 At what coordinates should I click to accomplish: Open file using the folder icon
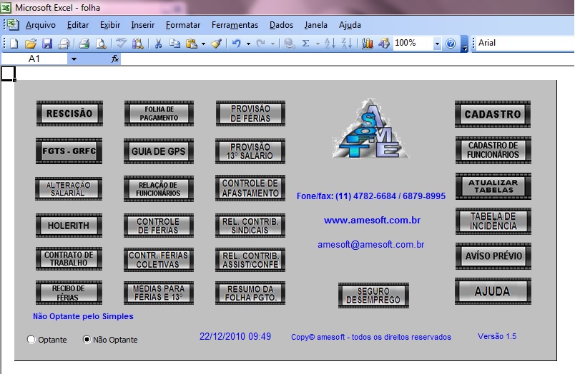(31, 44)
